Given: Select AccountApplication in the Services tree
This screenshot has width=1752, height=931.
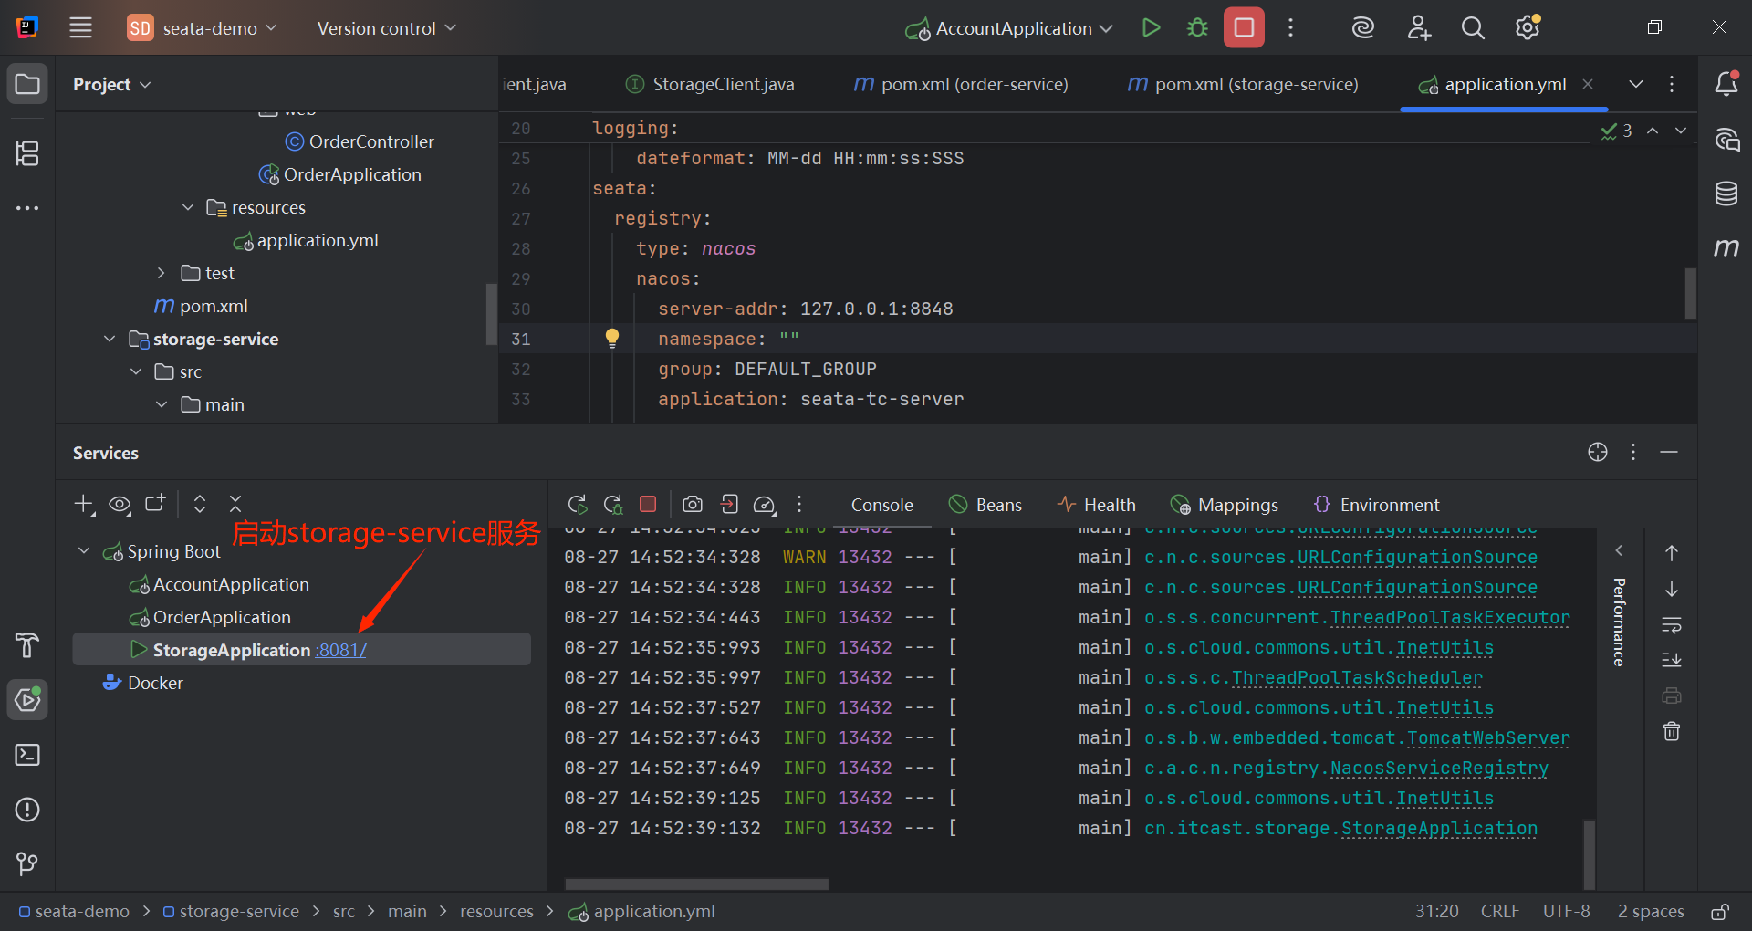Looking at the screenshot, I should pyautogui.click(x=231, y=584).
